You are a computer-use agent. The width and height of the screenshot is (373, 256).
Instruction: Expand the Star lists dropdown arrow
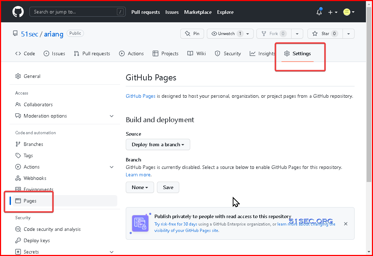coord(349,34)
